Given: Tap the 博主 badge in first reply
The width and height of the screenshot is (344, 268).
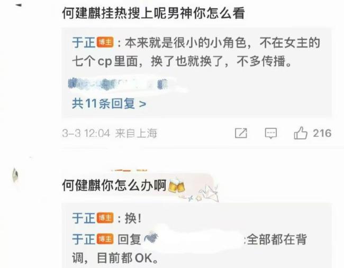Looking at the screenshot, I should coord(105,42).
